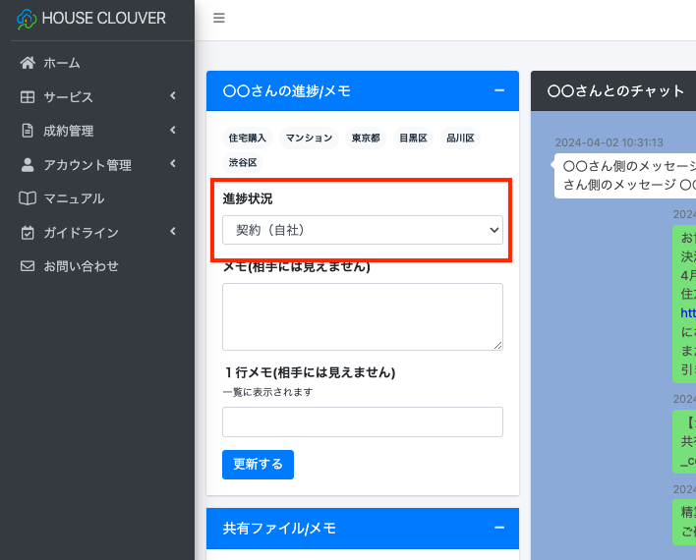Click the 成約管理 document icon
The image size is (696, 560).
pyautogui.click(x=28, y=131)
